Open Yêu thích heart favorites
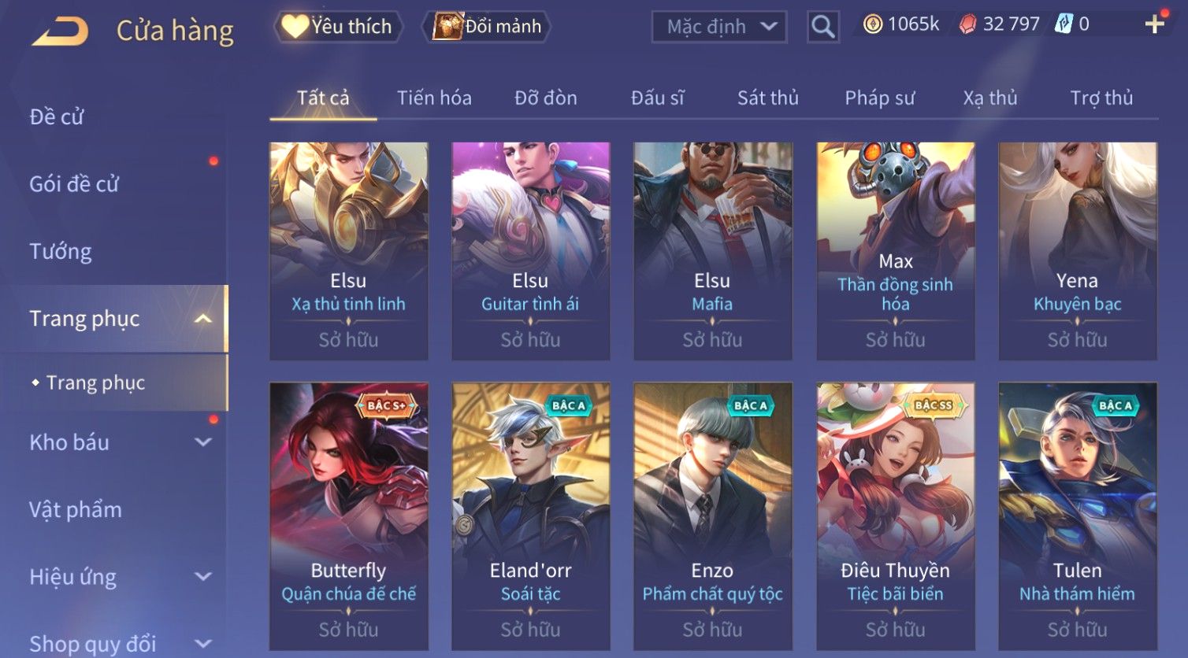The image size is (1188, 658). coord(339,27)
